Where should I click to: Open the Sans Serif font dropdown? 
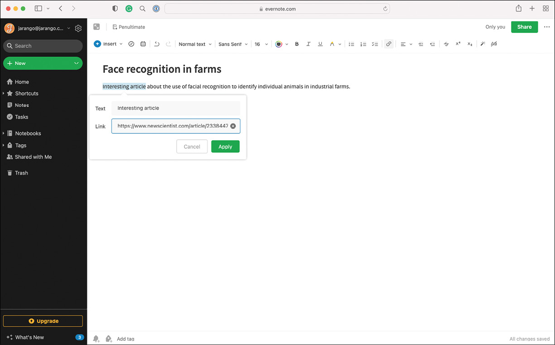pyautogui.click(x=232, y=44)
